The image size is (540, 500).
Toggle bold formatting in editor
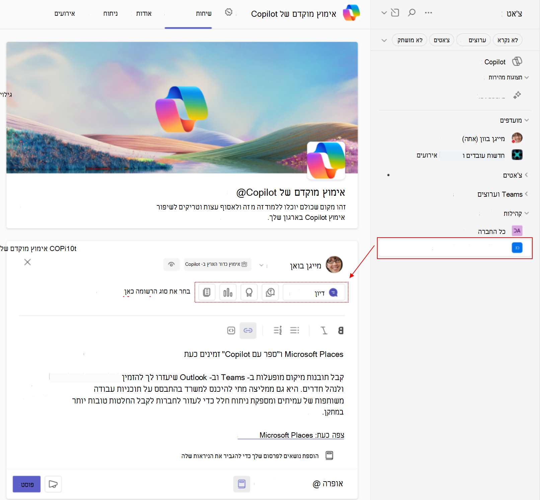point(341,330)
